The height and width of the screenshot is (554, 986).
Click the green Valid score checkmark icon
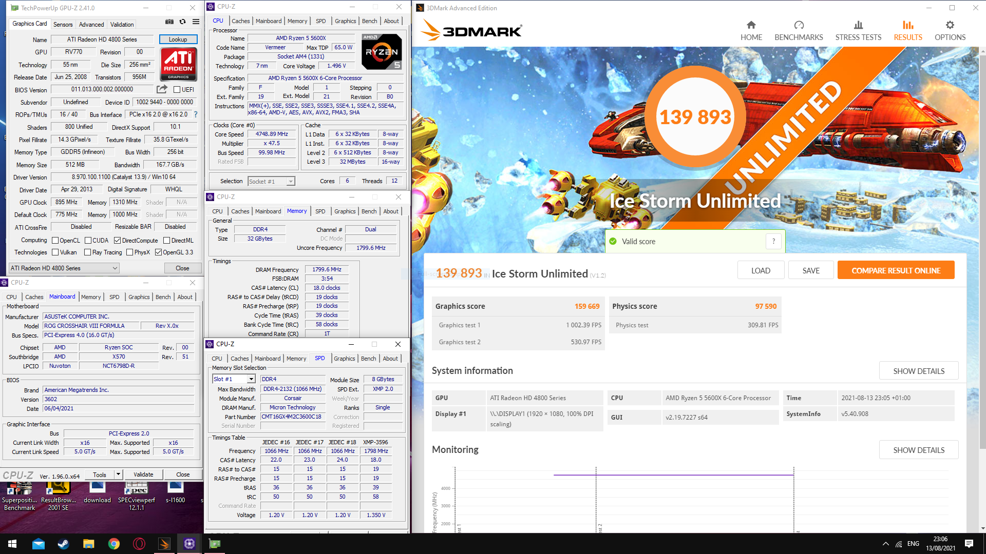[x=613, y=241]
